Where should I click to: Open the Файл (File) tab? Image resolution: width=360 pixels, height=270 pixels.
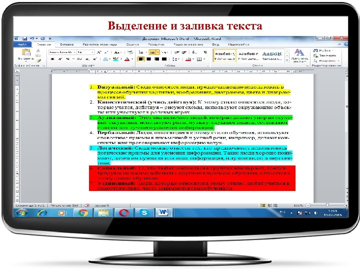(22, 44)
